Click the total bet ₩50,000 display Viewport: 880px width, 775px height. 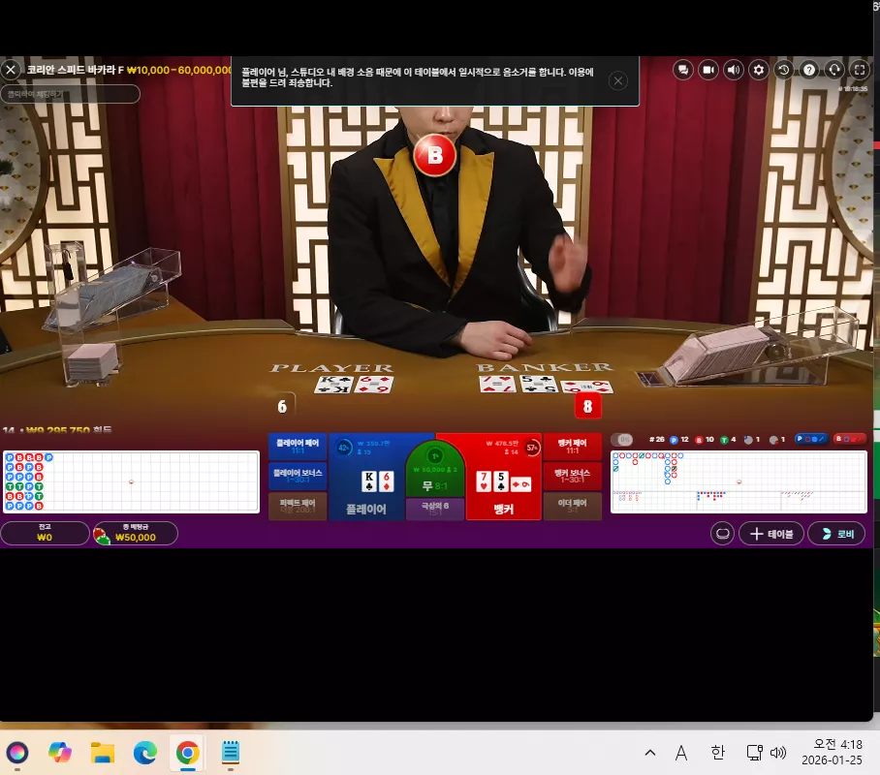point(136,533)
